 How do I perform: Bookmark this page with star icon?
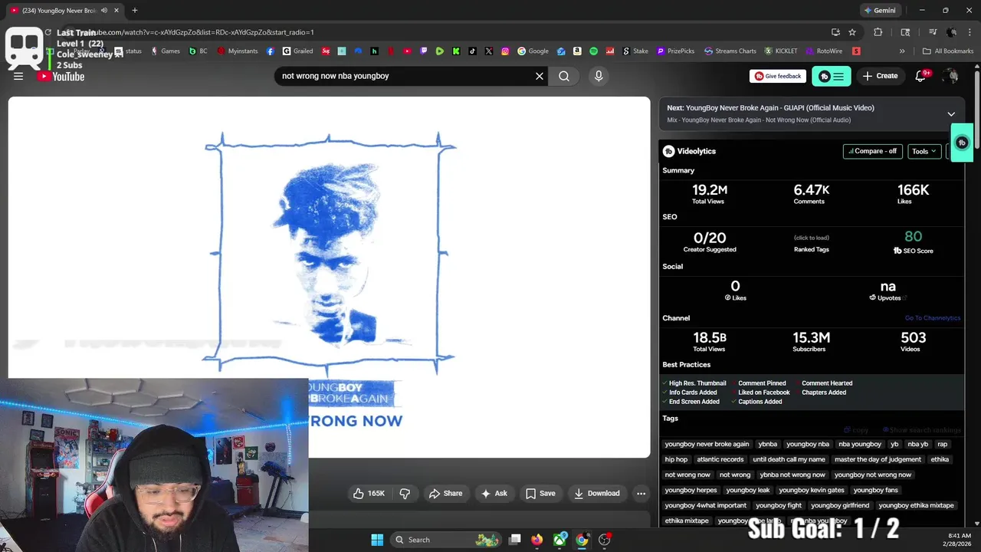852,32
